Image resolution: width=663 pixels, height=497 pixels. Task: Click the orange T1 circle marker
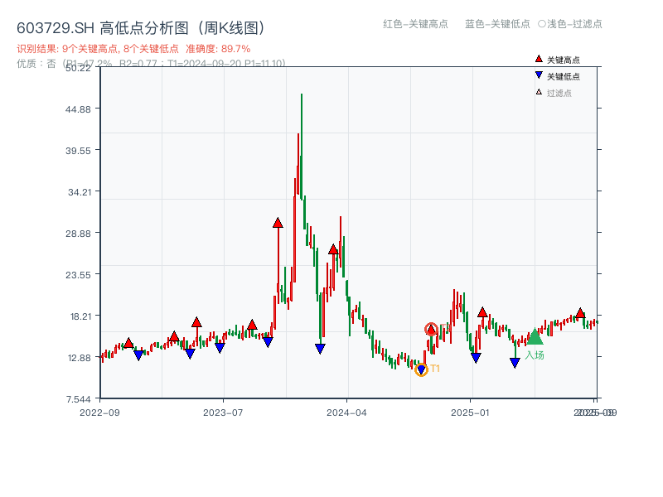point(421,369)
